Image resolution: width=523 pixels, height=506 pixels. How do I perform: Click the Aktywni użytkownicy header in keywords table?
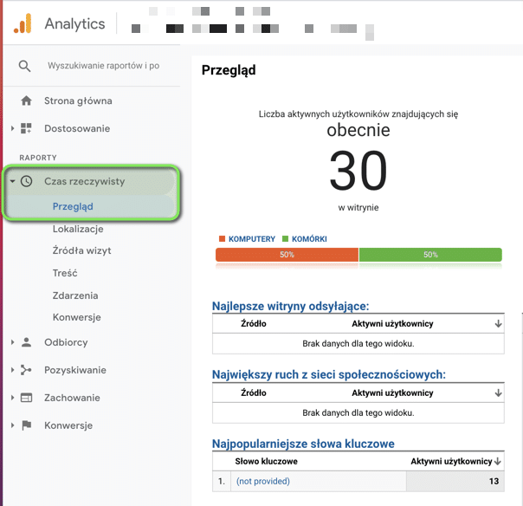451,461
